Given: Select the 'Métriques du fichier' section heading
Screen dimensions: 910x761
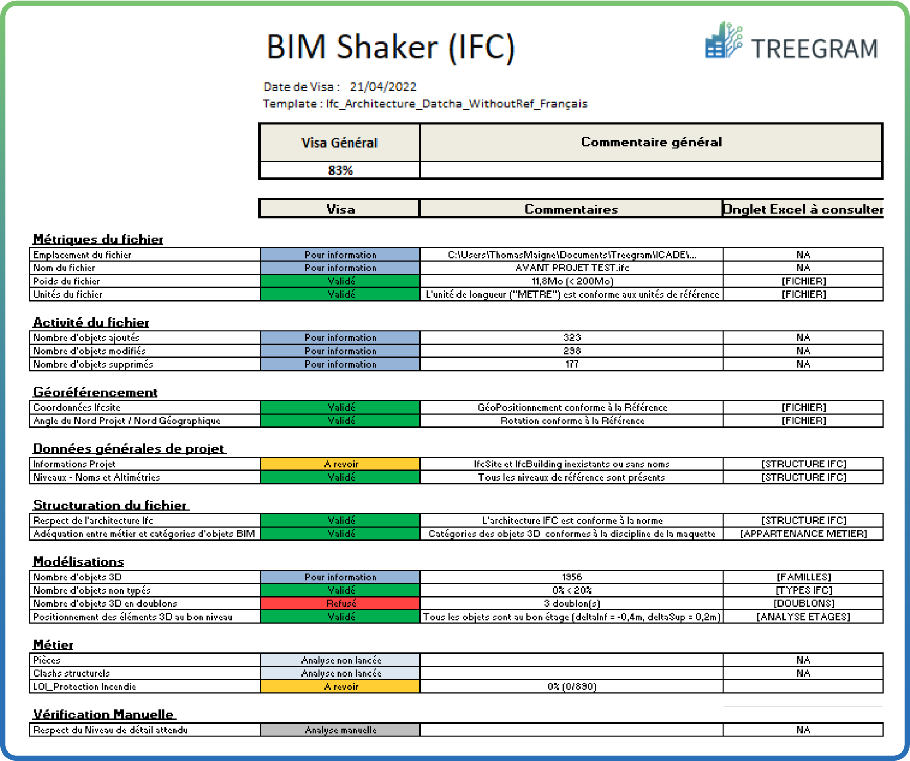Looking at the screenshot, I should [98, 239].
